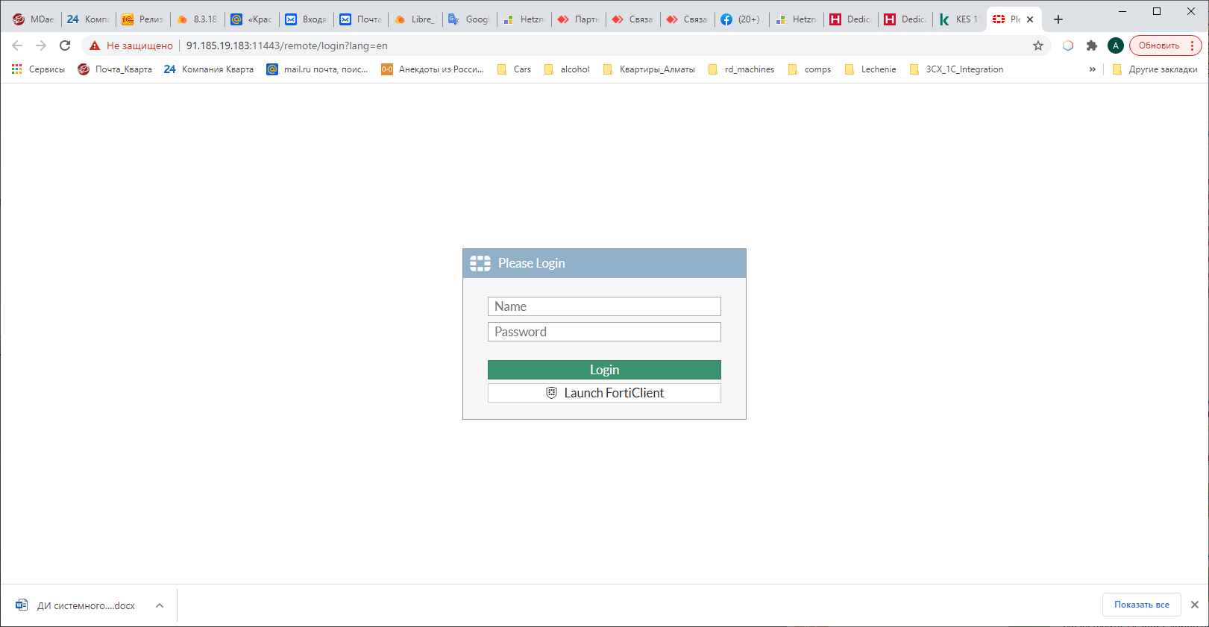
Task: Open the alcohol bookmark folder
Action: pyautogui.click(x=567, y=69)
